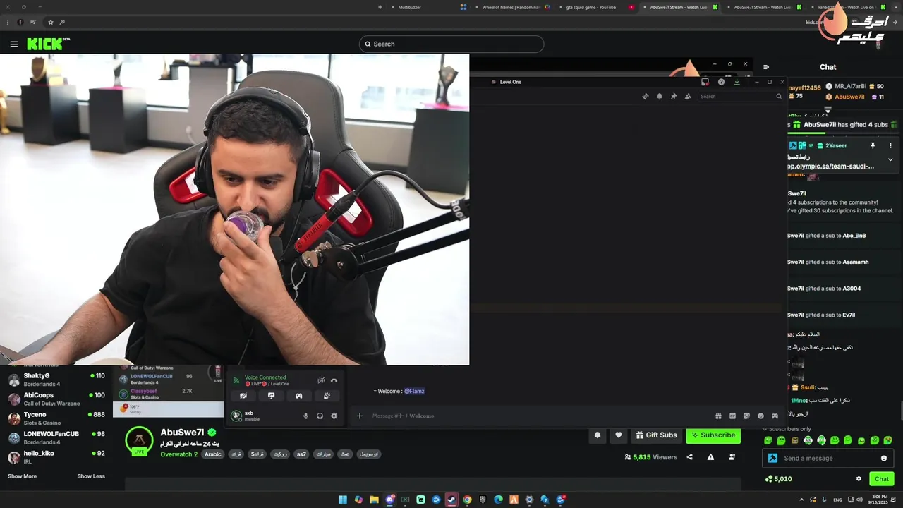Viewport: 903px width, 508px height.
Task: Click the Subscribe button
Action: coord(713,435)
